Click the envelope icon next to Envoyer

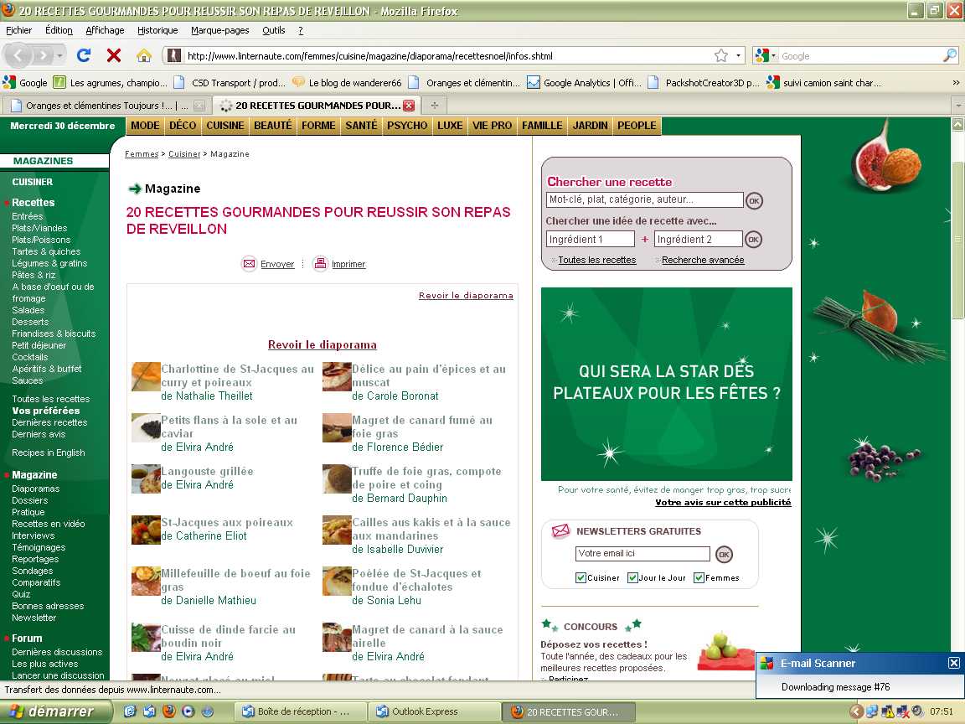tap(250, 263)
